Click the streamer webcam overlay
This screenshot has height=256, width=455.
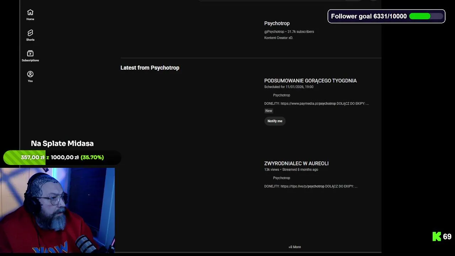(57, 210)
